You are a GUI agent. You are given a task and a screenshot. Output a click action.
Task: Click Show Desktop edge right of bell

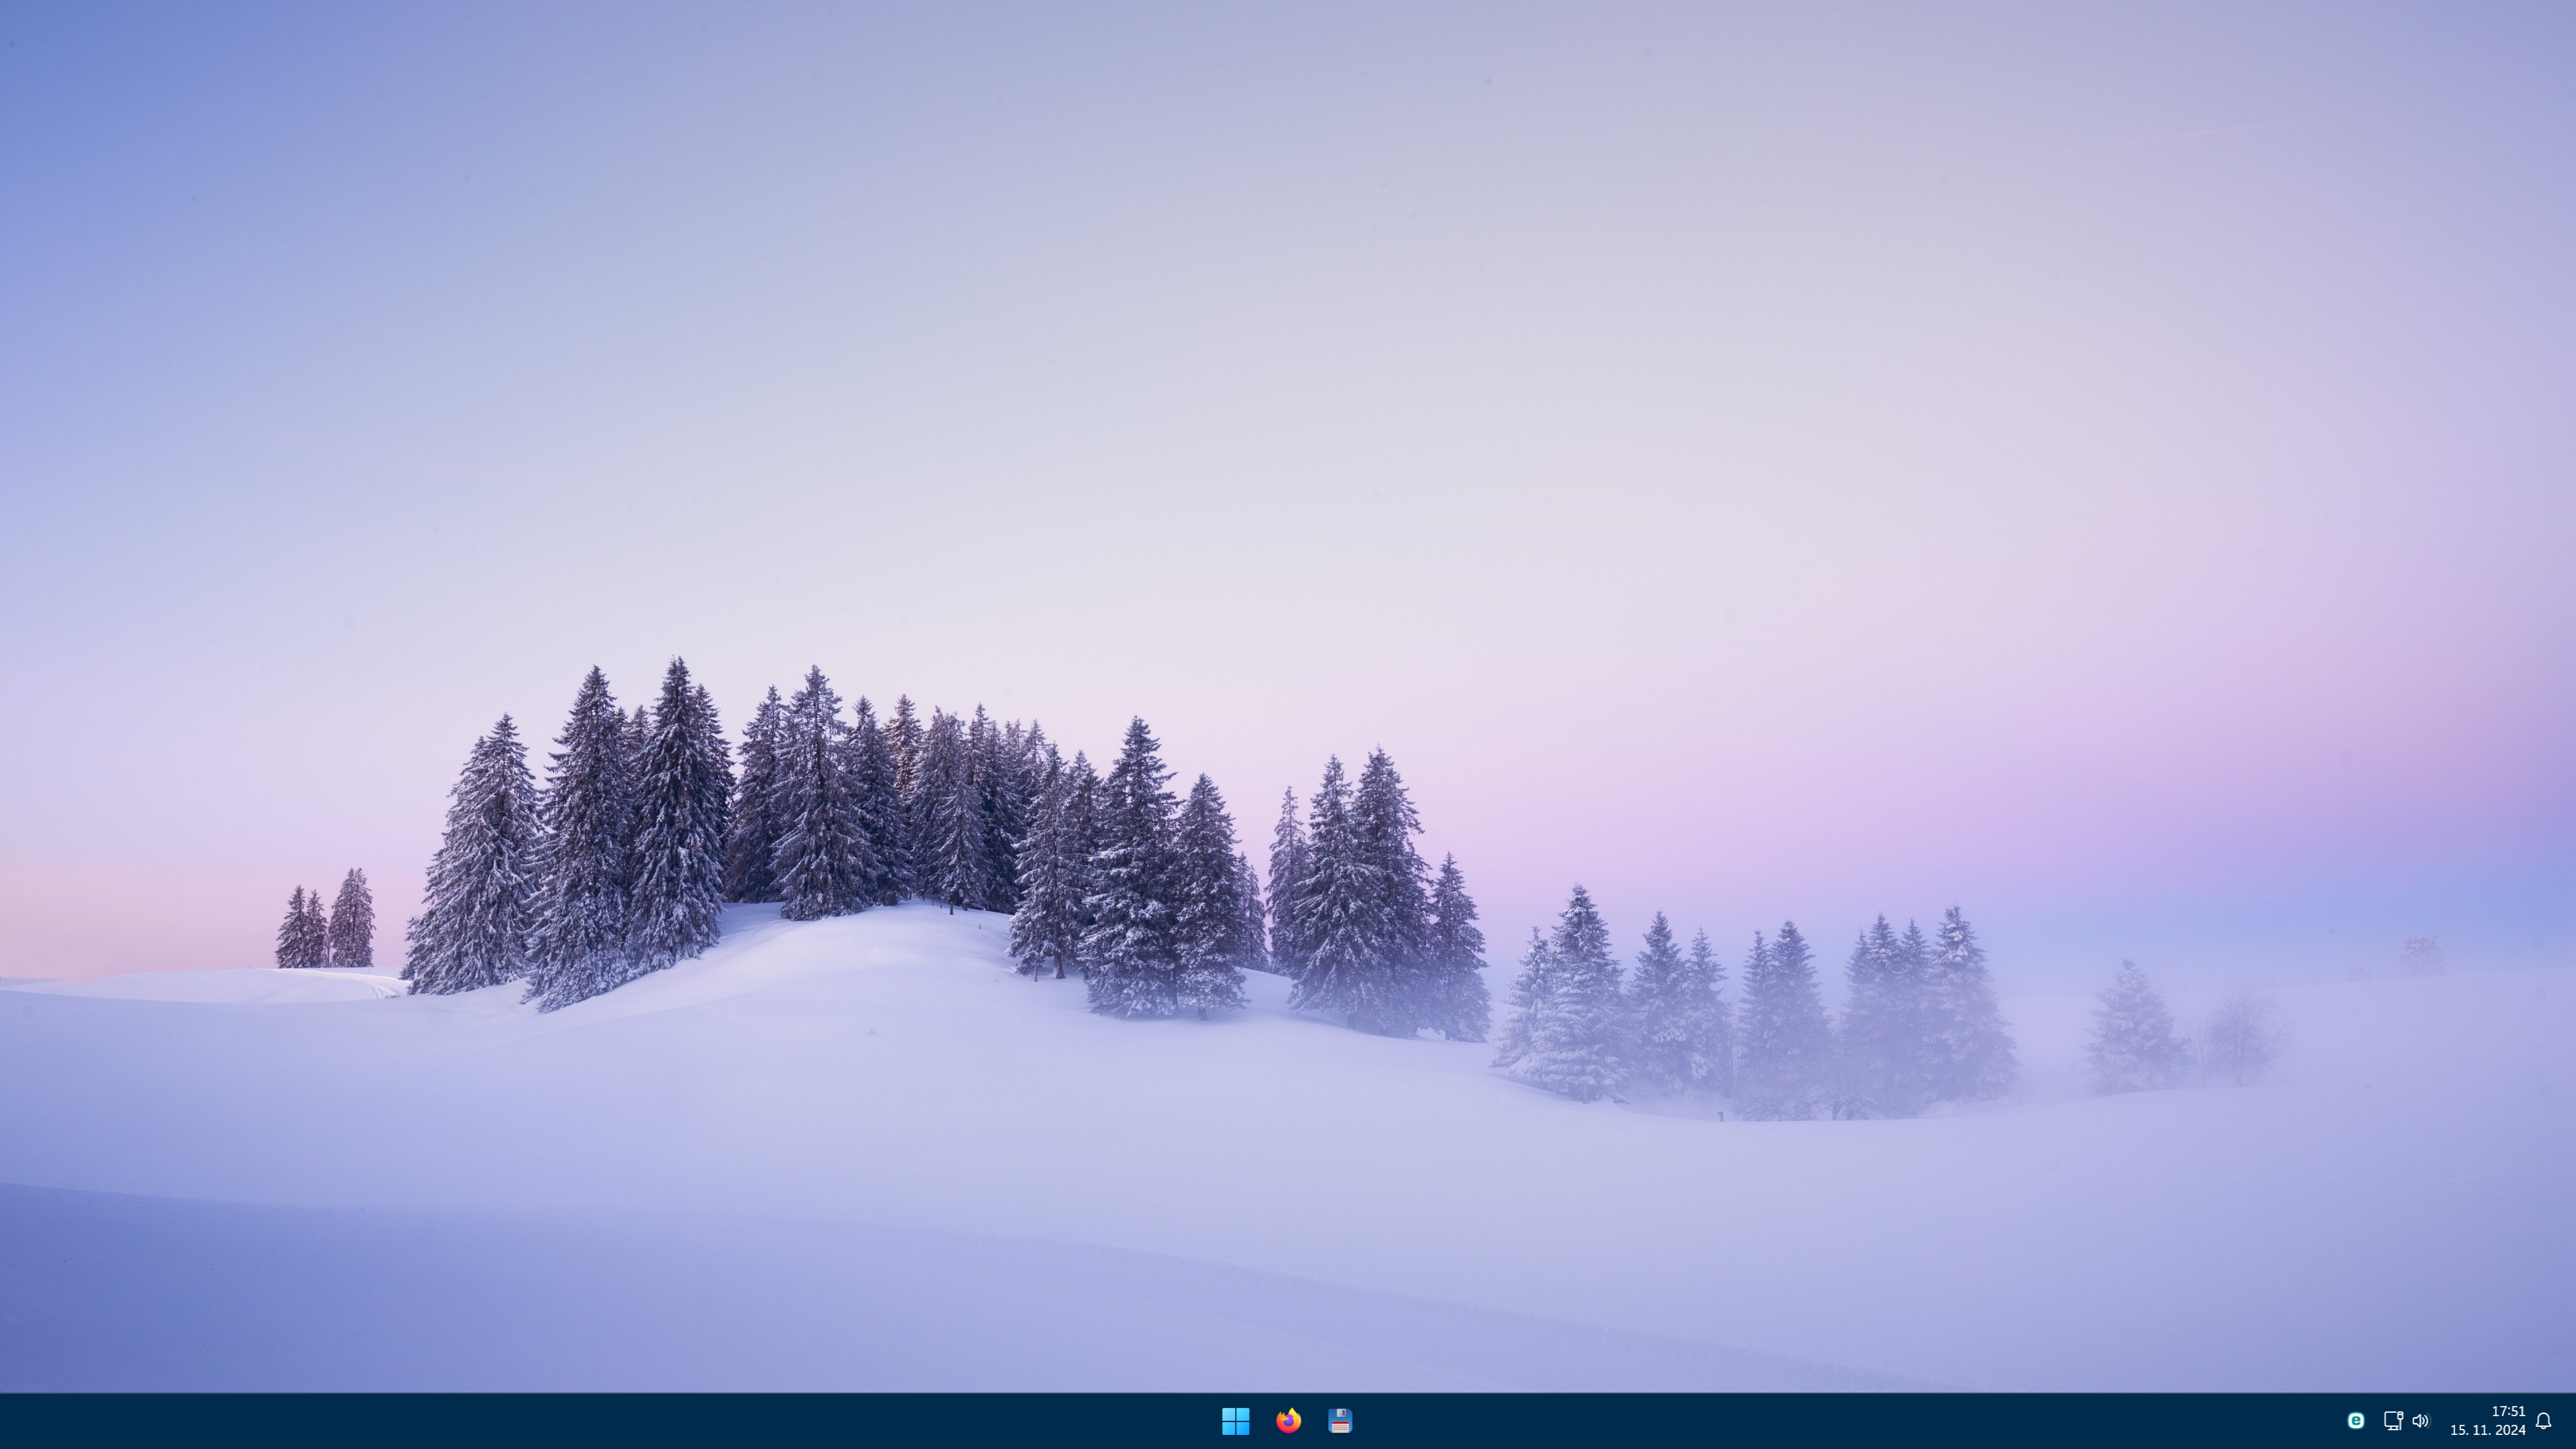tap(2571, 1420)
